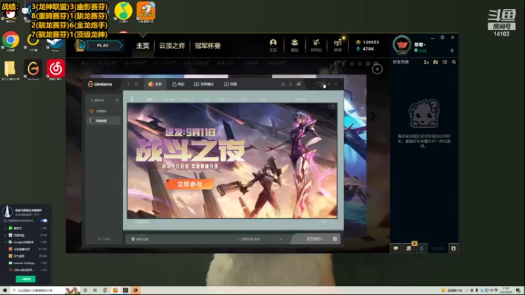Image resolution: width=525 pixels, height=295 pixels.
Task: Check the Lenovo Settings row
Action: tap(5, 263)
